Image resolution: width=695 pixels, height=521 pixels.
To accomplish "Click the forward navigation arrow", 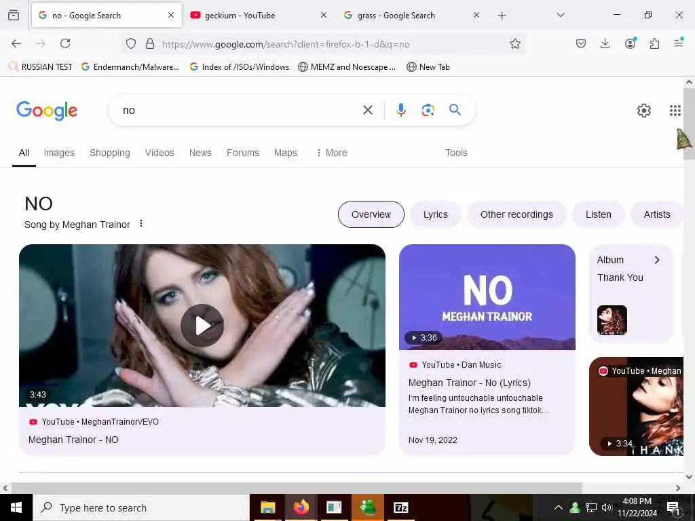I will point(41,43).
